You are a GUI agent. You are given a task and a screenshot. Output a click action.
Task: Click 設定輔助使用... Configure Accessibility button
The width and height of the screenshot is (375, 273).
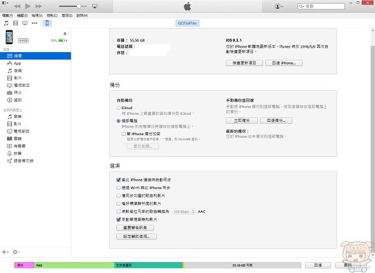(137, 237)
